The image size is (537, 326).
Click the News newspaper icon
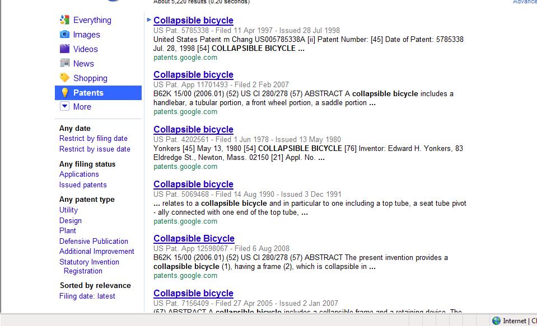(64, 63)
